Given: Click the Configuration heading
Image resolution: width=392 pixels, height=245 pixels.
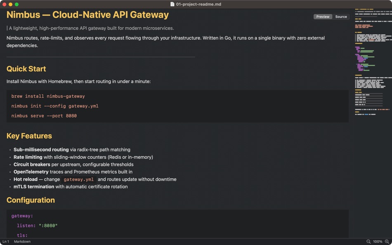Looking at the screenshot, I should pyautogui.click(x=31, y=200).
